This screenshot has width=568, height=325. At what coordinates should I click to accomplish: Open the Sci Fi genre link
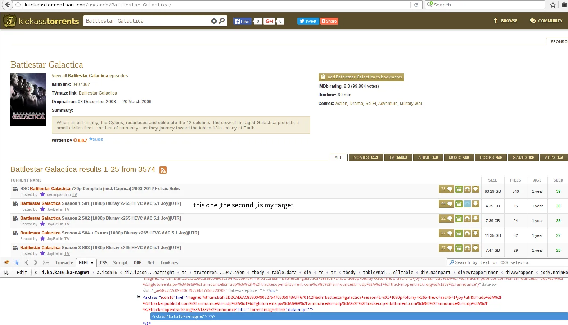tap(371, 104)
